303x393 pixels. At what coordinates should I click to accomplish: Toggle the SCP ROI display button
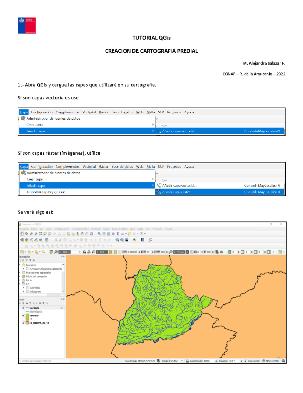(102, 252)
